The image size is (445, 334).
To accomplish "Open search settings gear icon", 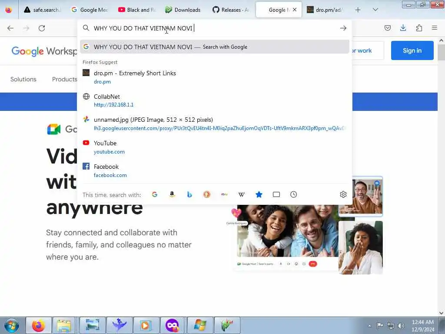I will [343, 194].
